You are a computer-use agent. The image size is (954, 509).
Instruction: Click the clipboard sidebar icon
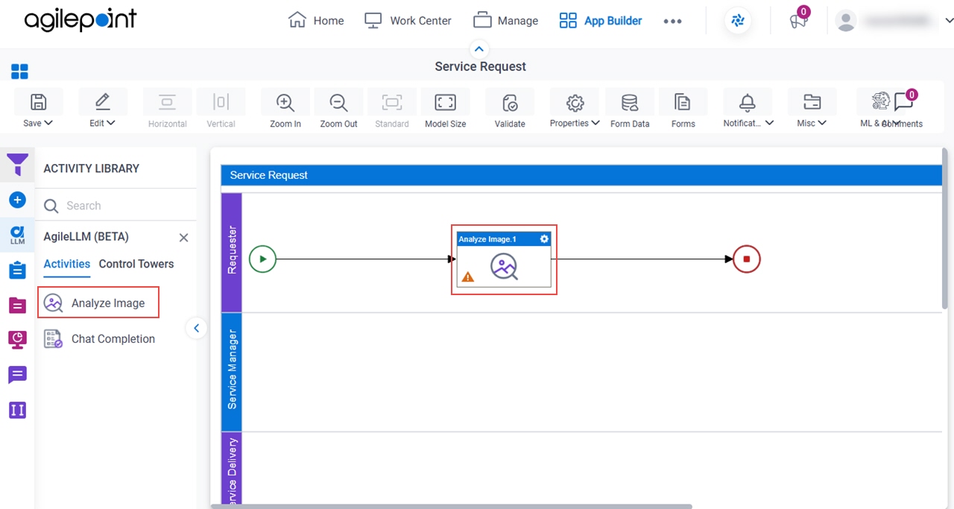(17, 270)
